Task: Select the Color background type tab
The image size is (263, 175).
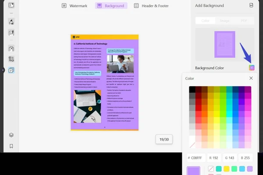Action: [x=205, y=21]
